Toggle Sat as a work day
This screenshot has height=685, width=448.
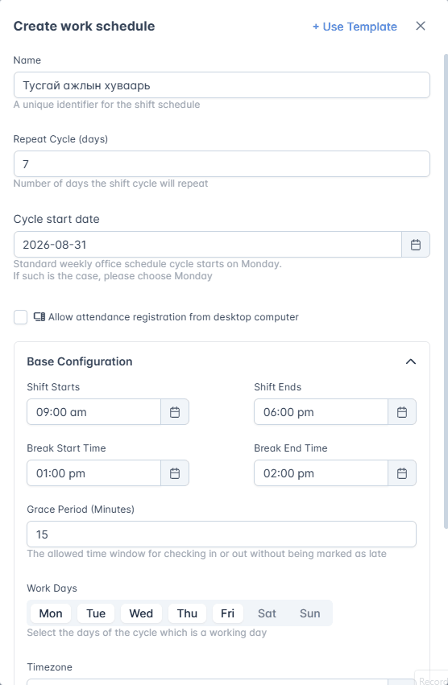click(267, 613)
